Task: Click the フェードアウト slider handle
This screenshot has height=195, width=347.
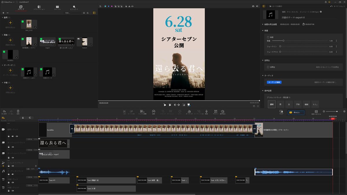Action: [280, 52]
